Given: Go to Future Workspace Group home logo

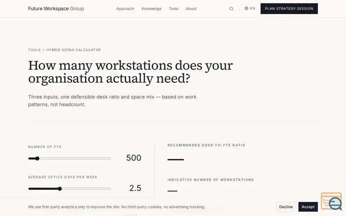Looking at the screenshot, I should [x=56, y=9].
